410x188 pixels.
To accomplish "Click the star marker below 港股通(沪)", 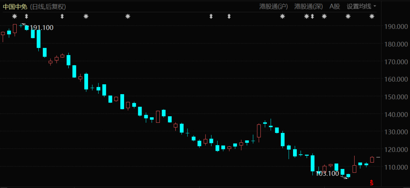I will [282, 16].
